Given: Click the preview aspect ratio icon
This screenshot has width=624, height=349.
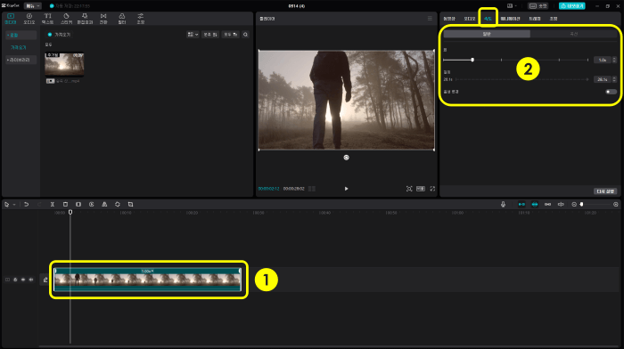Looking at the screenshot, I should (421, 189).
